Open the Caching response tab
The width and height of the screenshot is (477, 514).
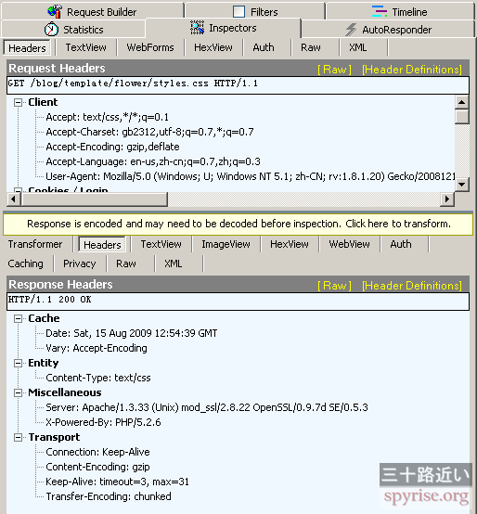coord(26,263)
